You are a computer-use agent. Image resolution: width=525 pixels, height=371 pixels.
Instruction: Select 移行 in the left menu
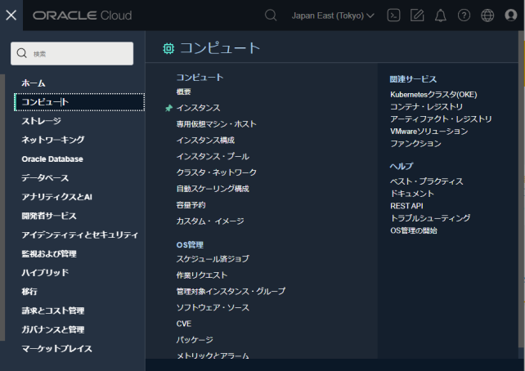pos(29,292)
